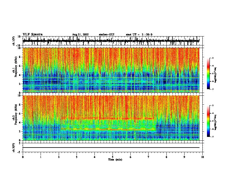228x176 pixels.
Task: Click the ch.2 spectrogram color scale bar
Action: coord(208,121)
